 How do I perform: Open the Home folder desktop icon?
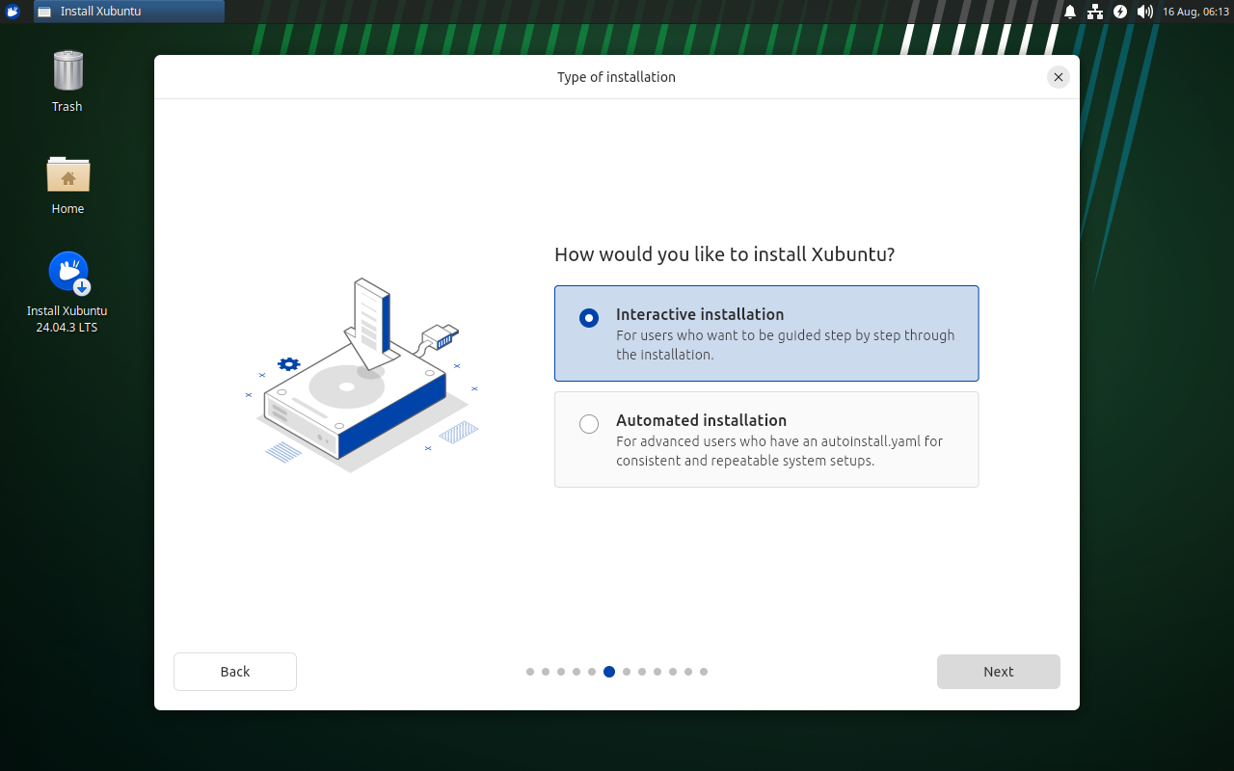coord(67,174)
